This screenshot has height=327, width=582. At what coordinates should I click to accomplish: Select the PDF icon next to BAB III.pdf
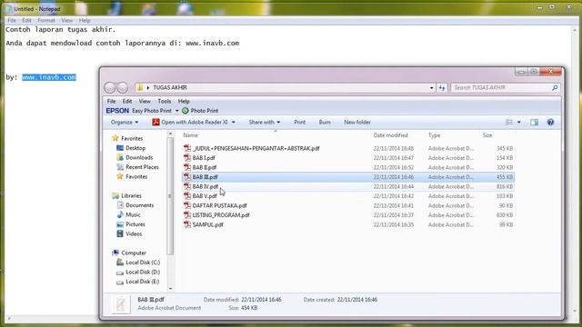pyautogui.click(x=187, y=177)
